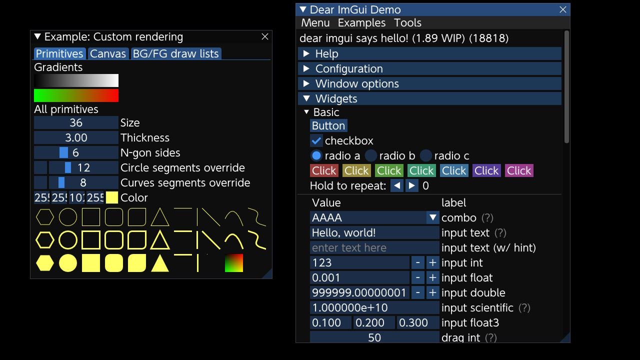Collapse the Custom rendering window with its title triangle
Viewport: 640px width, 360px height.
[37, 37]
